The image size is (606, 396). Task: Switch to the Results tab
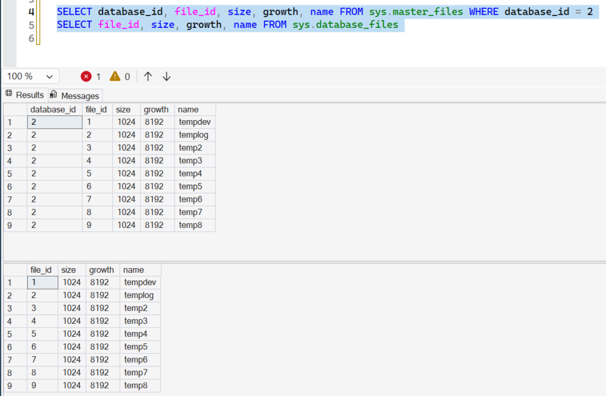click(25, 95)
